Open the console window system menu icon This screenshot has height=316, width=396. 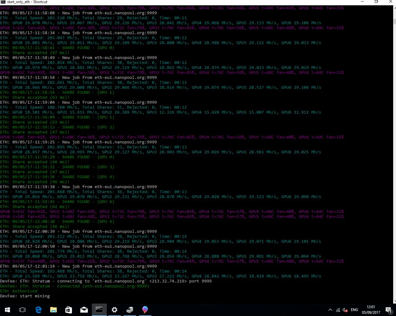(x=3, y=2)
